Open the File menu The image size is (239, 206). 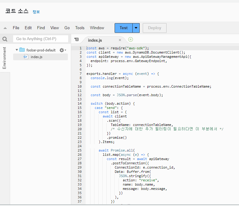(16, 28)
